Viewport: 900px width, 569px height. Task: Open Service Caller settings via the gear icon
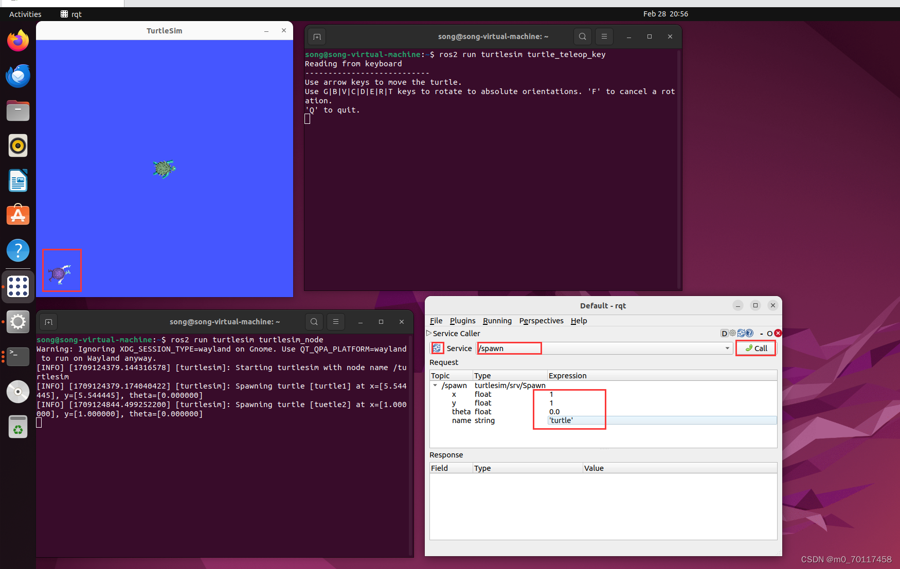732,333
